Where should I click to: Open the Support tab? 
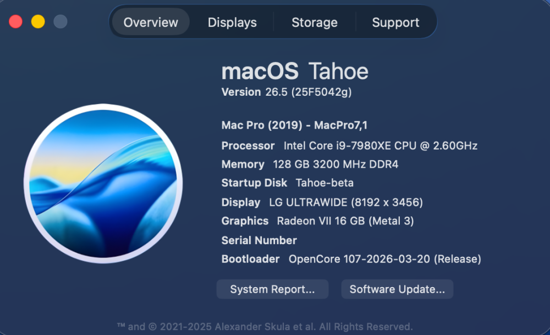395,22
